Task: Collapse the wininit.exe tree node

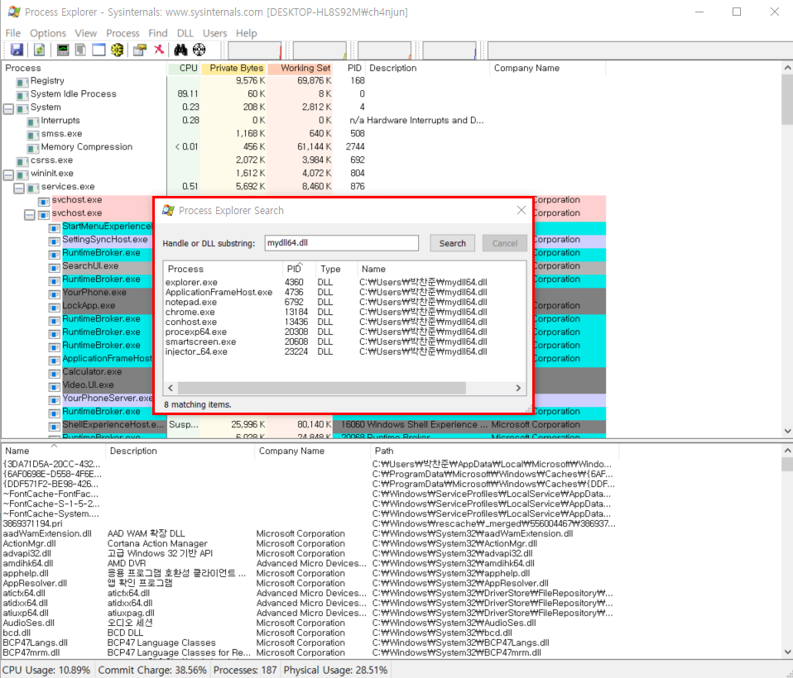Action: click(8, 174)
